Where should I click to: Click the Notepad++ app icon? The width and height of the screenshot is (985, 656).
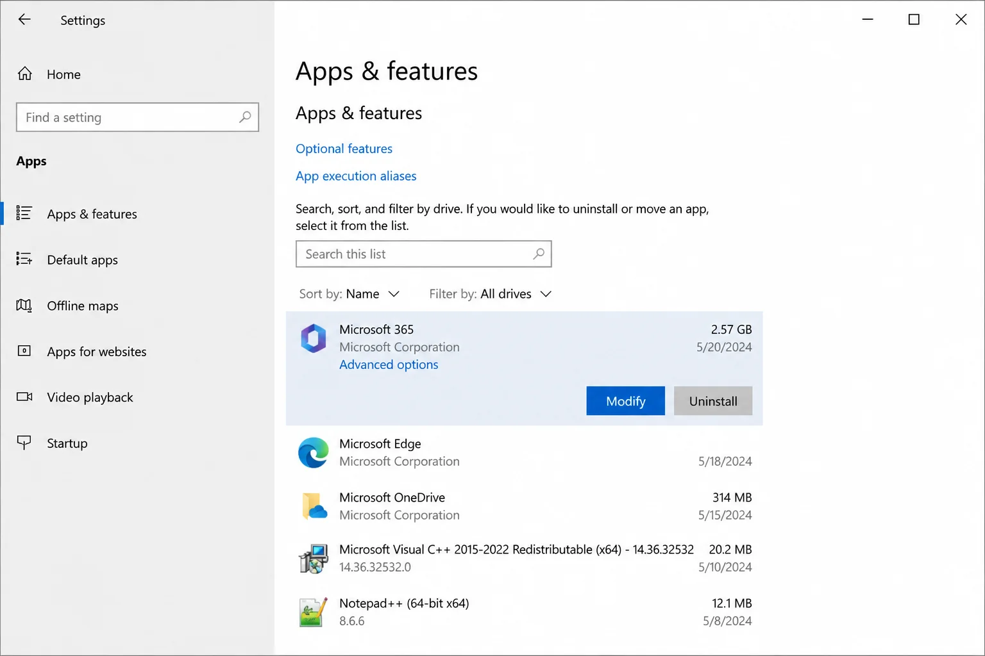[312, 612]
